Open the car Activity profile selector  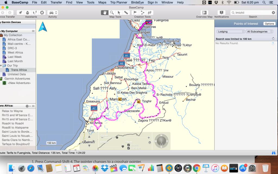pos(53,13)
